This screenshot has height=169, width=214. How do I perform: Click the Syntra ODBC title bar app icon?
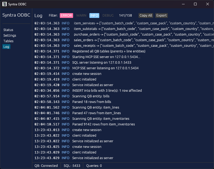point(5,4)
